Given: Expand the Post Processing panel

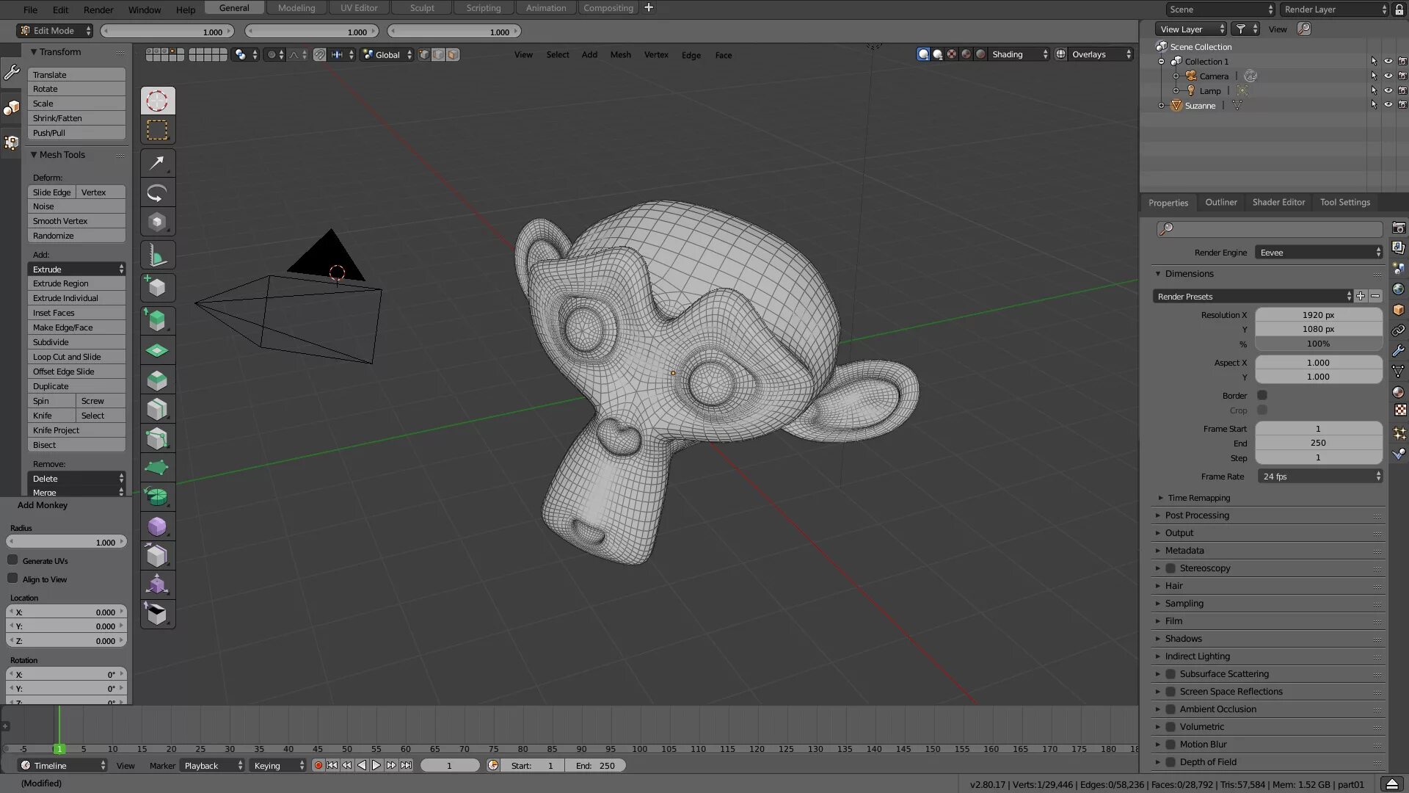Looking at the screenshot, I should click(x=1197, y=515).
